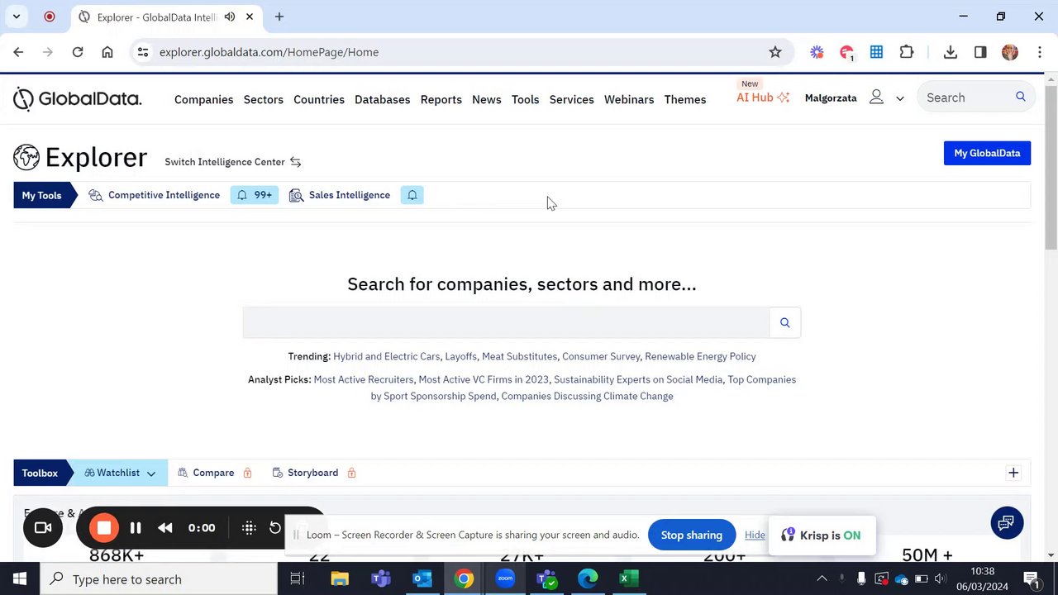Screen dimensions: 1058x595
Task: Restart the Loom recording
Action: click(275, 528)
